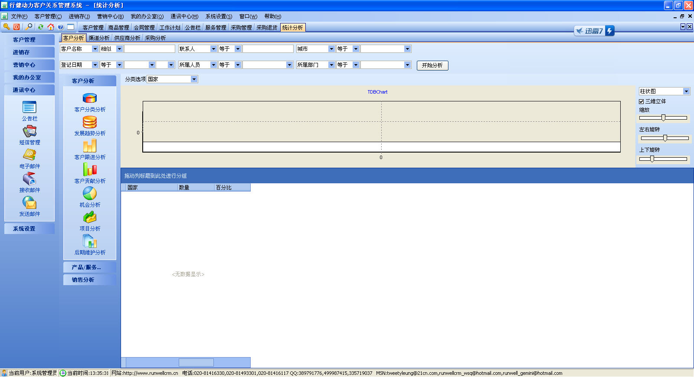Image resolution: width=694 pixels, height=377 pixels.
Task: Open the 联系人 field dropdown
Action: (x=213, y=49)
